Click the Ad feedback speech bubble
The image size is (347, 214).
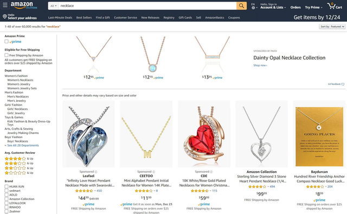[x=343, y=84]
